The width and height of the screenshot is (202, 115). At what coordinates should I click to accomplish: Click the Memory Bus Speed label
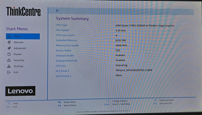click(x=67, y=45)
